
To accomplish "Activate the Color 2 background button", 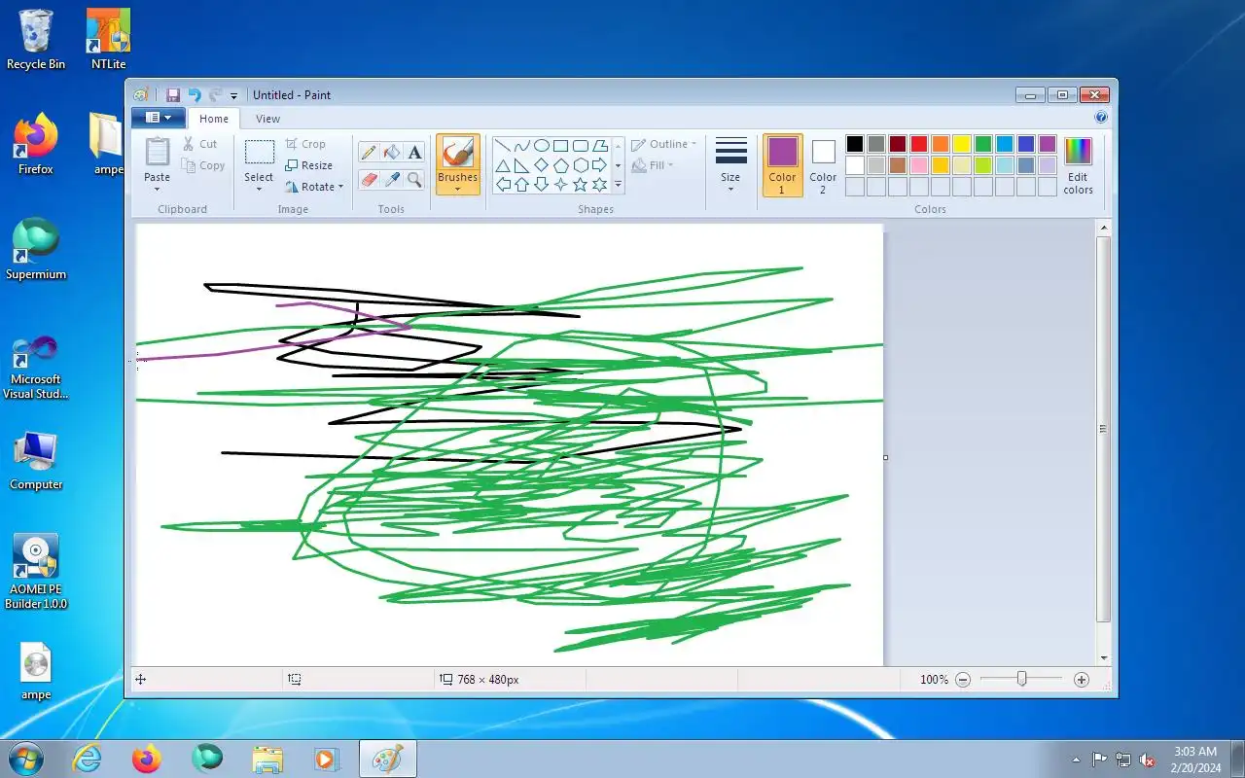I will [x=823, y=165].
